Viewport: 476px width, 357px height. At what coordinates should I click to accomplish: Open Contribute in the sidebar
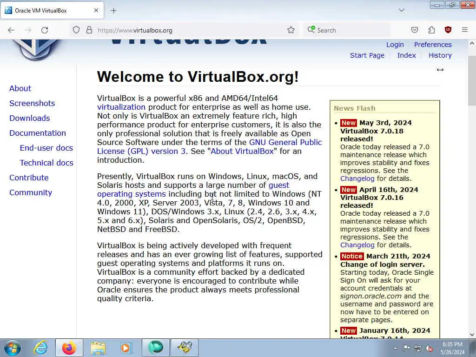pos(29,178)
